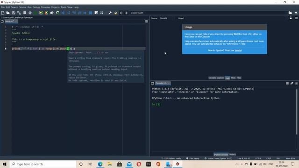299x168 pixels.
Task: Show hidden system tray icons
Action: 237,164
